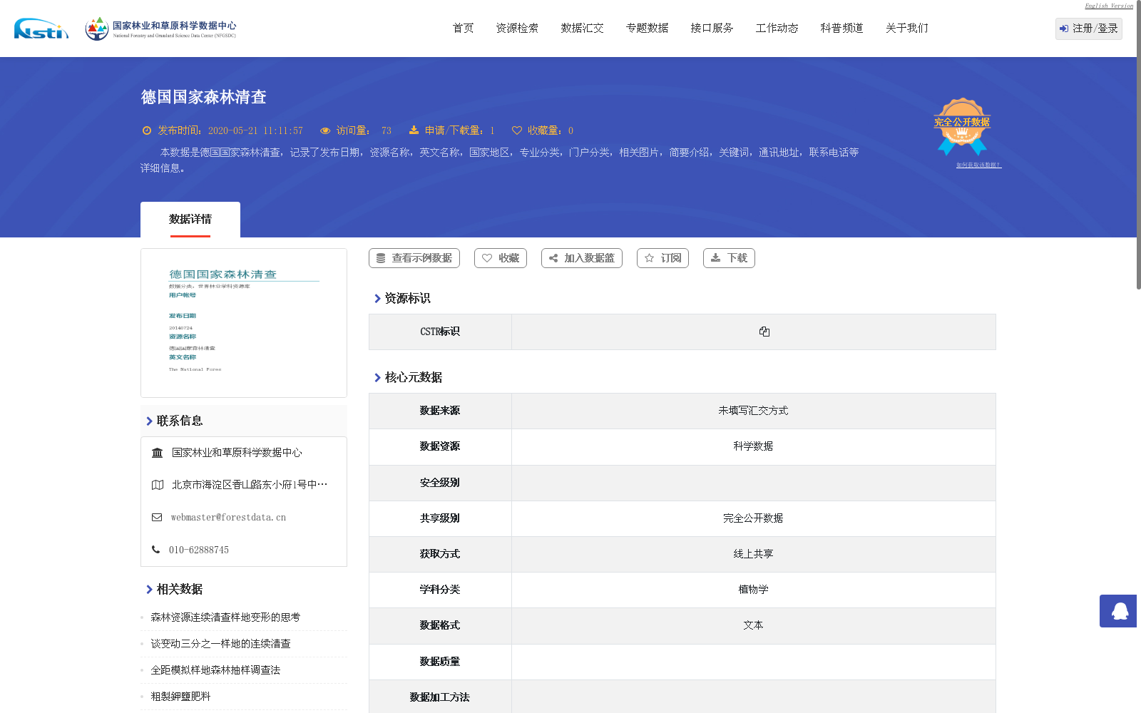Click the 完全公开数据 badge medal
This screenshot has height=713, width=1141.
coord(962,127)
